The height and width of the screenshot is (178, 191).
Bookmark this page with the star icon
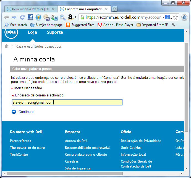[176, 17]
